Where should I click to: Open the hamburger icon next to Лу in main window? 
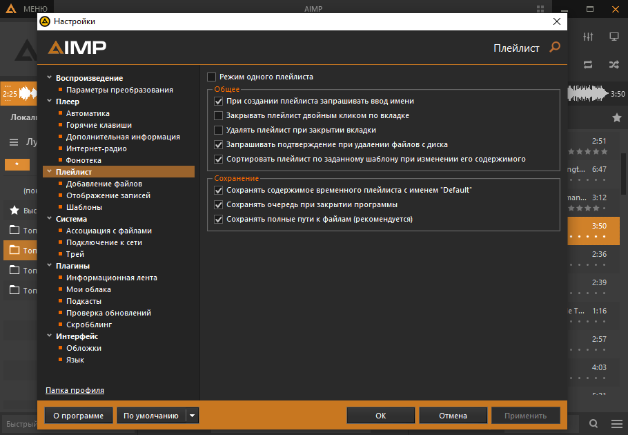coord(14,142)
